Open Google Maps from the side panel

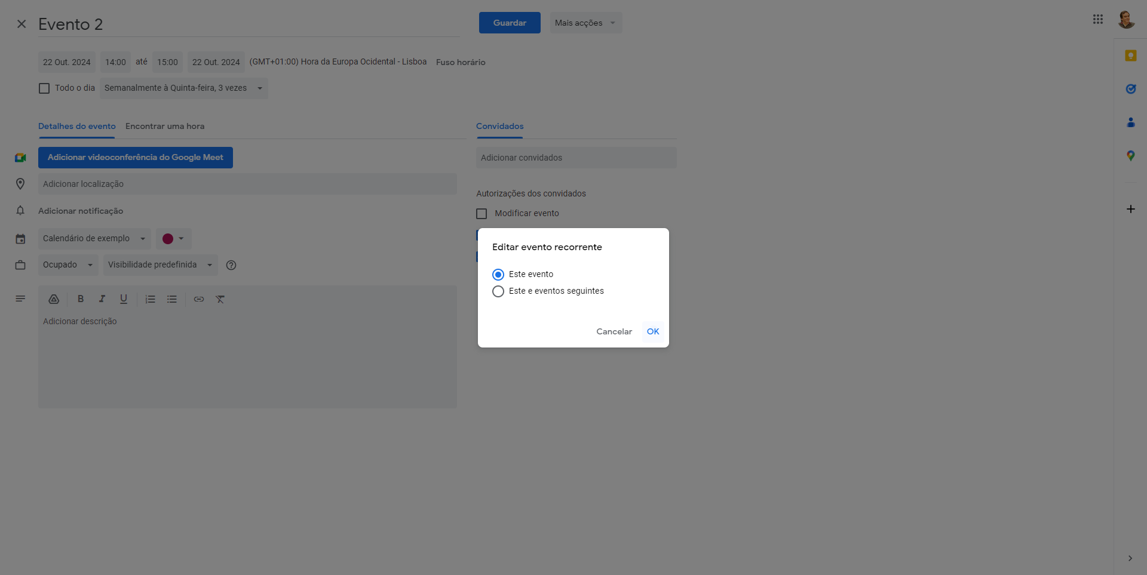1130,156
